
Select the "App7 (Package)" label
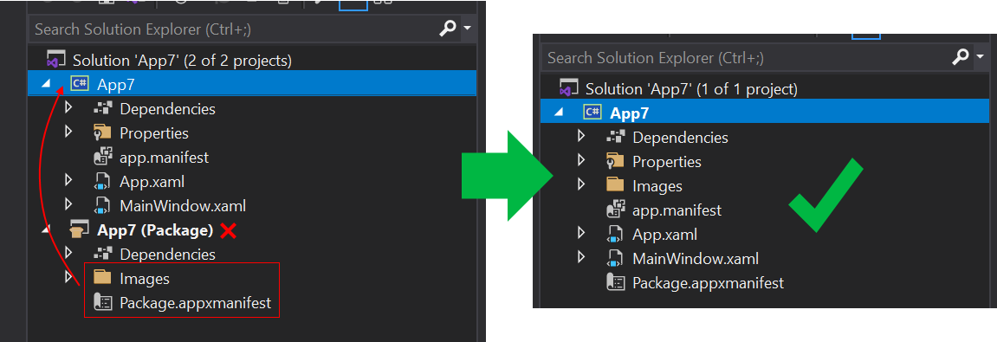click(x=154, y=230)
